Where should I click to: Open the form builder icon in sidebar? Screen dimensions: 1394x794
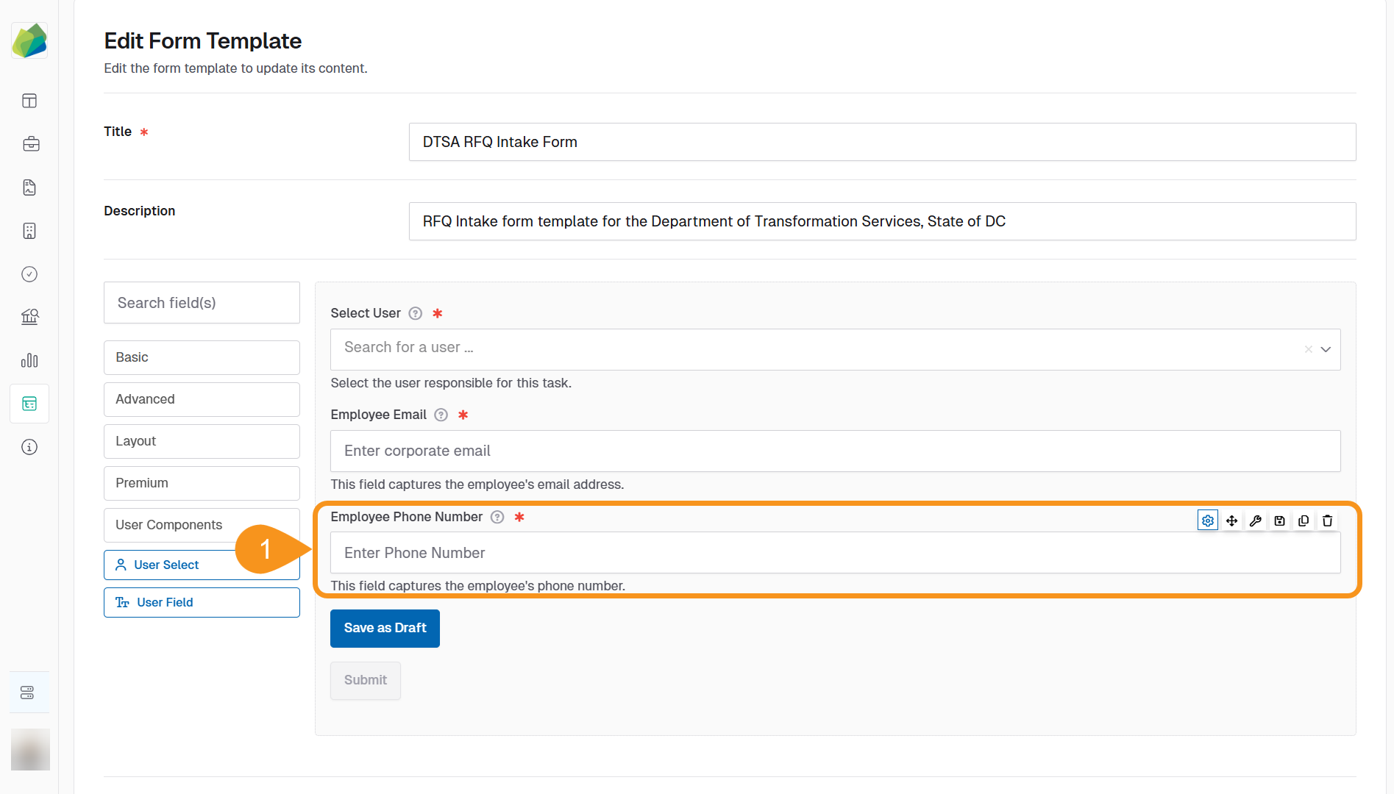(x=29, y=404)
